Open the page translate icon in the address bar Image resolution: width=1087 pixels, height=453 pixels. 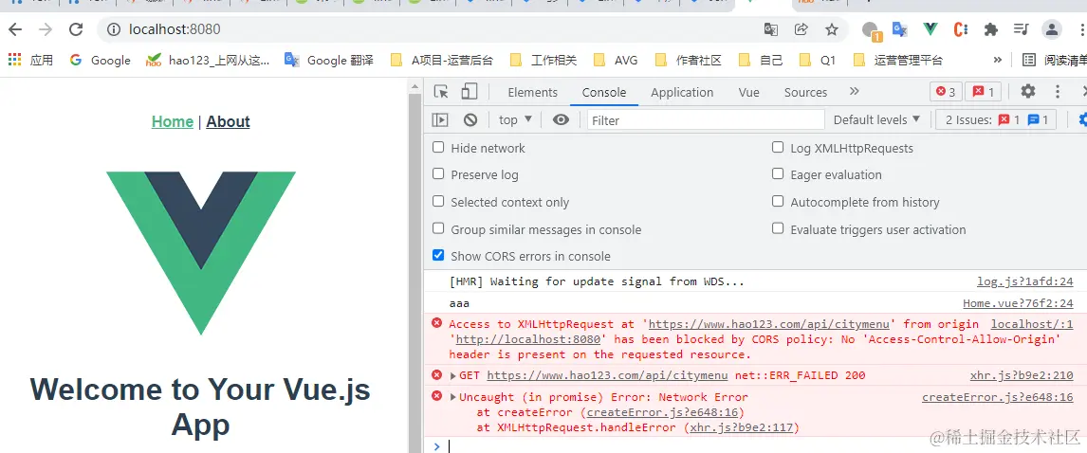[771, 29]
